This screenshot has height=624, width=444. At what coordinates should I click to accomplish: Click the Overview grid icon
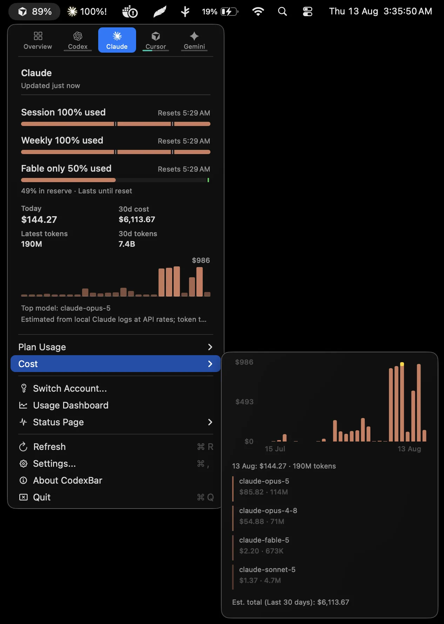pos(38,36)
